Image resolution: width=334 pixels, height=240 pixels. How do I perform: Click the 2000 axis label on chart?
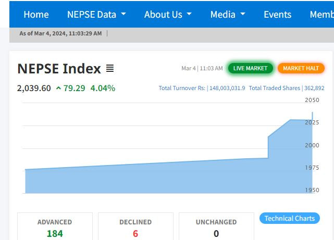coord(312,145)
